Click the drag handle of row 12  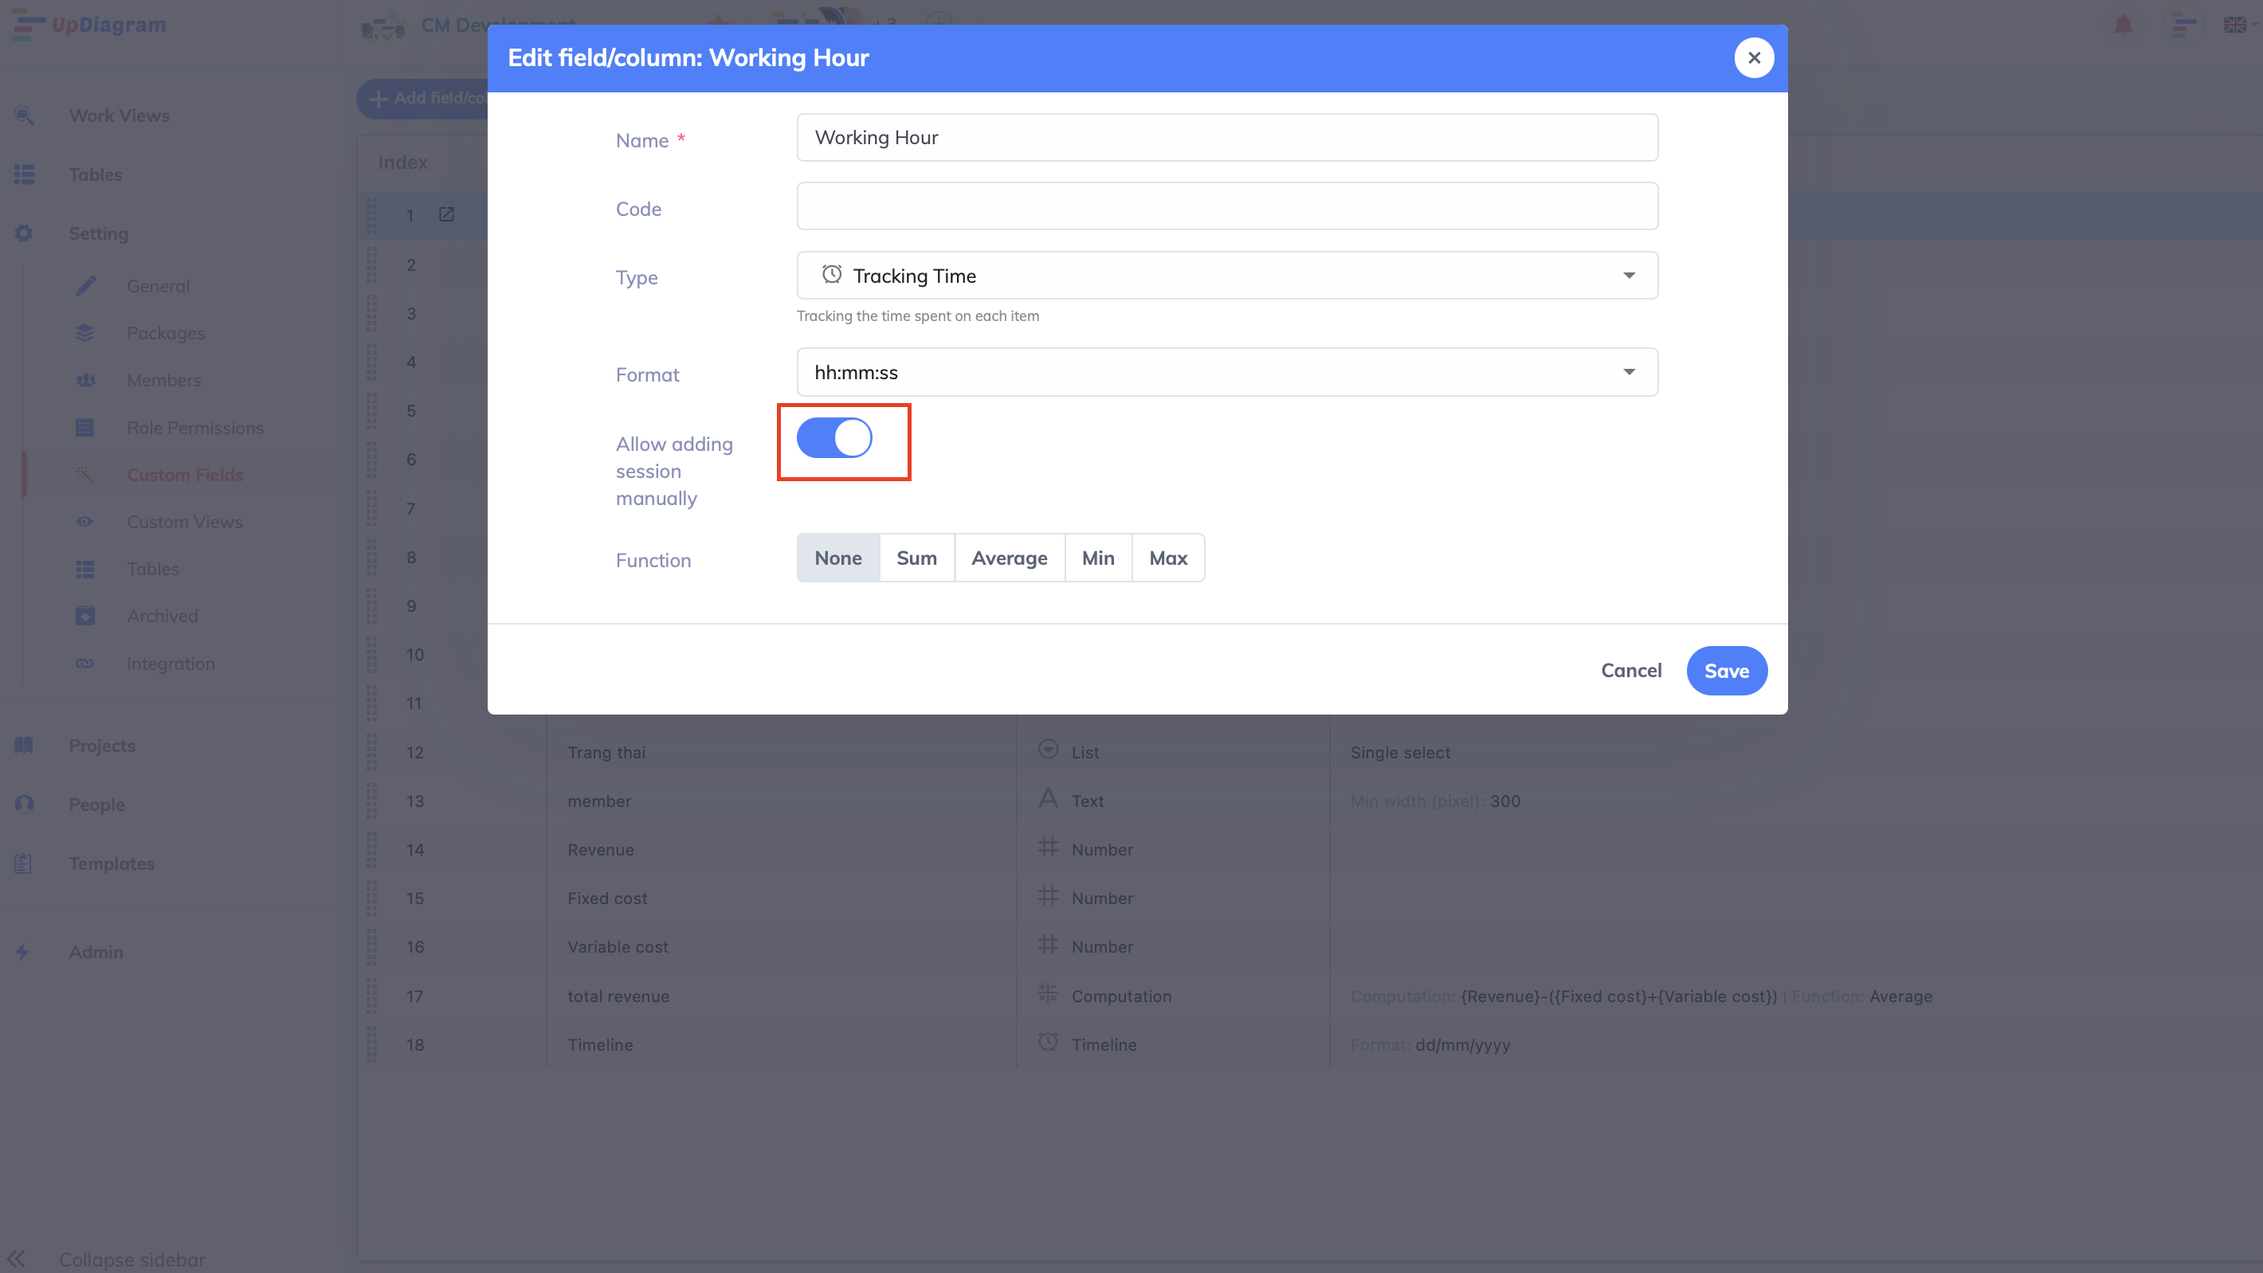coord(371,752)
